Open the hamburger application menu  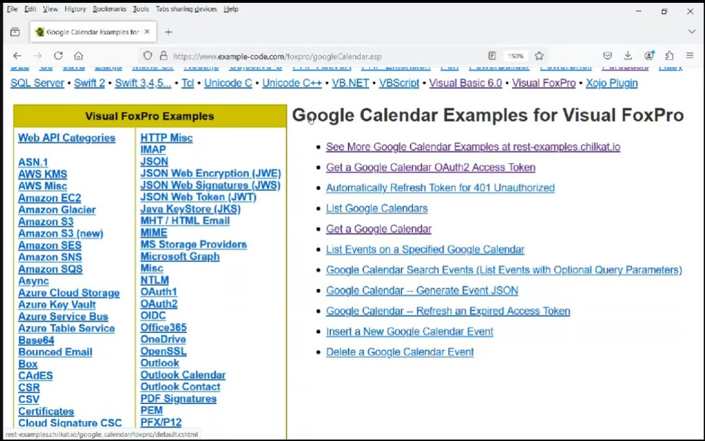tap(690, 56)
